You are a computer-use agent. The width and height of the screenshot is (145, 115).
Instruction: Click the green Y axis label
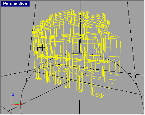(18, 103)
